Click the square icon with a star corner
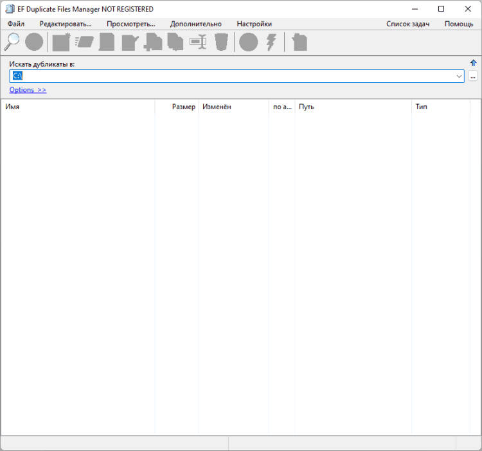482x451 pixels. point(61,42)
